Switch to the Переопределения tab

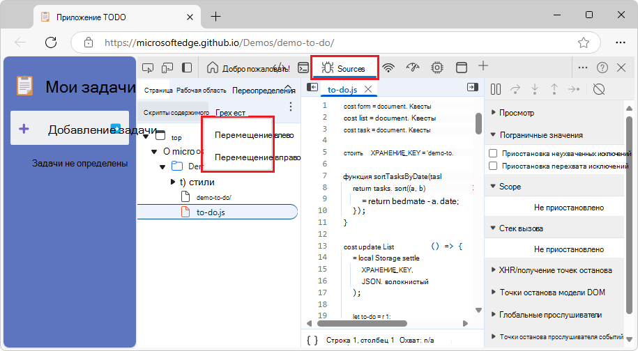[x=264, y=91]
